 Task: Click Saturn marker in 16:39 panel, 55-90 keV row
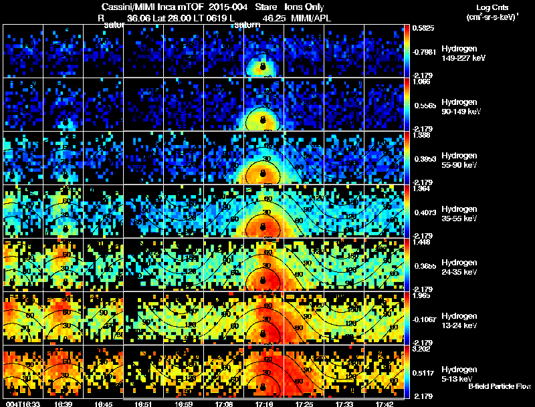pos(66,176)
